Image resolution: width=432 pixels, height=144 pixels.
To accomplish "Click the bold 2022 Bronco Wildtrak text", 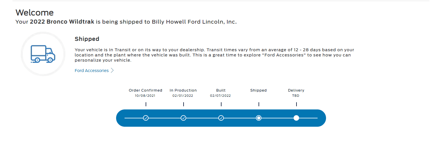I will 62,22.
